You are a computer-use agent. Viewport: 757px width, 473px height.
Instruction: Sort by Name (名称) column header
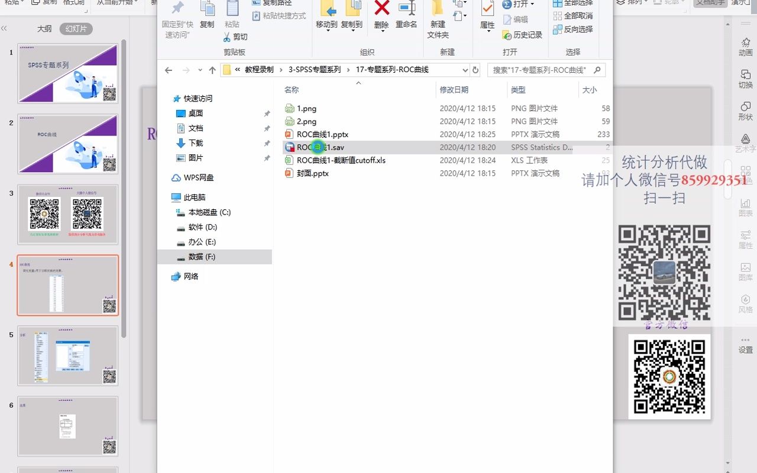tap(292, 90)
